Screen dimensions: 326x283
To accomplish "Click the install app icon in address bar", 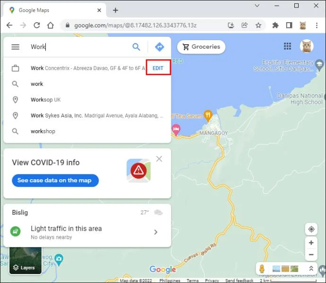I will (x=231, y=25).
